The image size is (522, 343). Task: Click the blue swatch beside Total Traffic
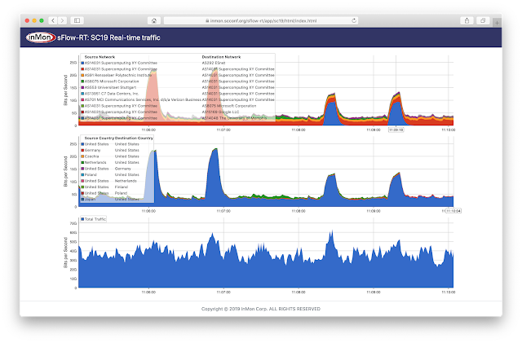point(82,219)
